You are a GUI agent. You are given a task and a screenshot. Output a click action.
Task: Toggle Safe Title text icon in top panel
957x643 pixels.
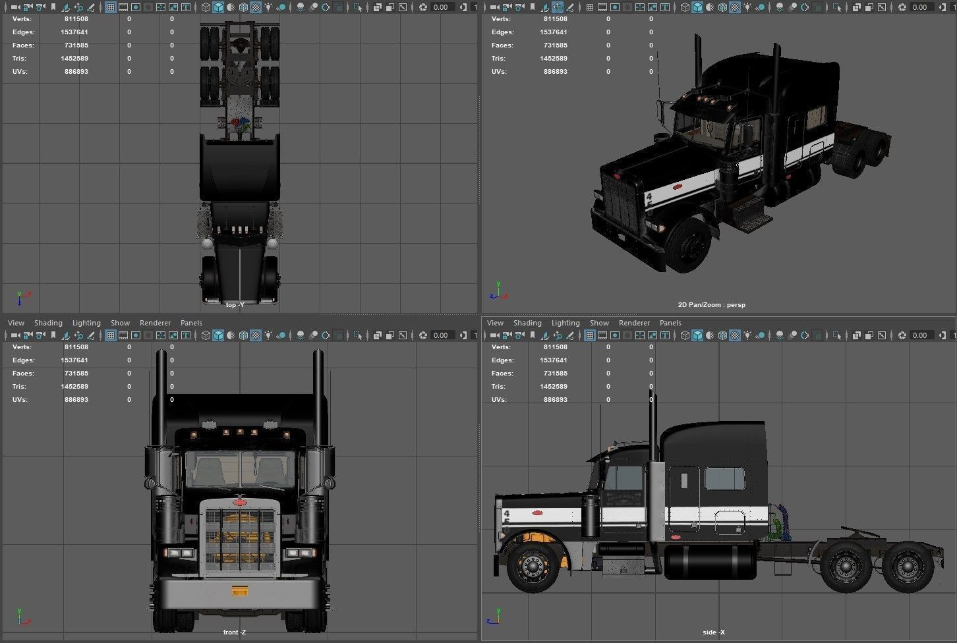186,7
